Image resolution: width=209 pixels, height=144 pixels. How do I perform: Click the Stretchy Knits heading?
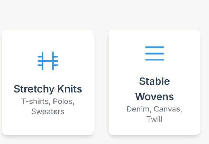click(x=48, y=89)
